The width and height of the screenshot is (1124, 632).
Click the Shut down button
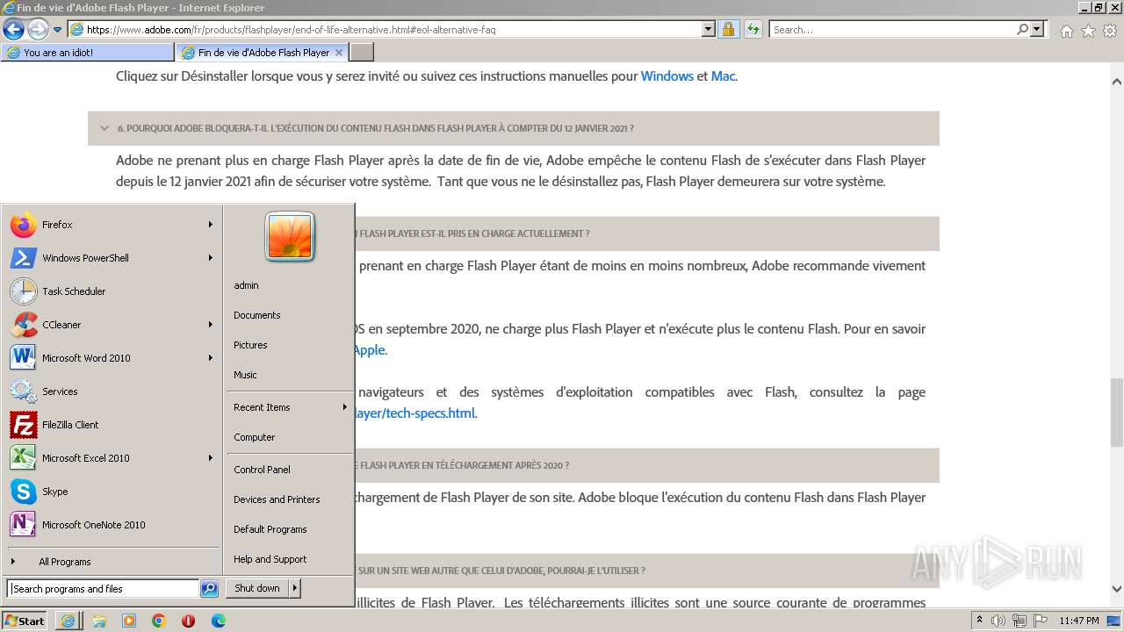point(257,588)
